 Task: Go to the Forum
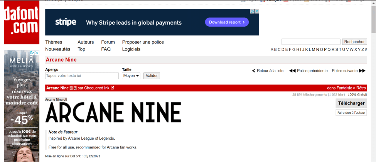pyautogui.click(x=108, y=42)
